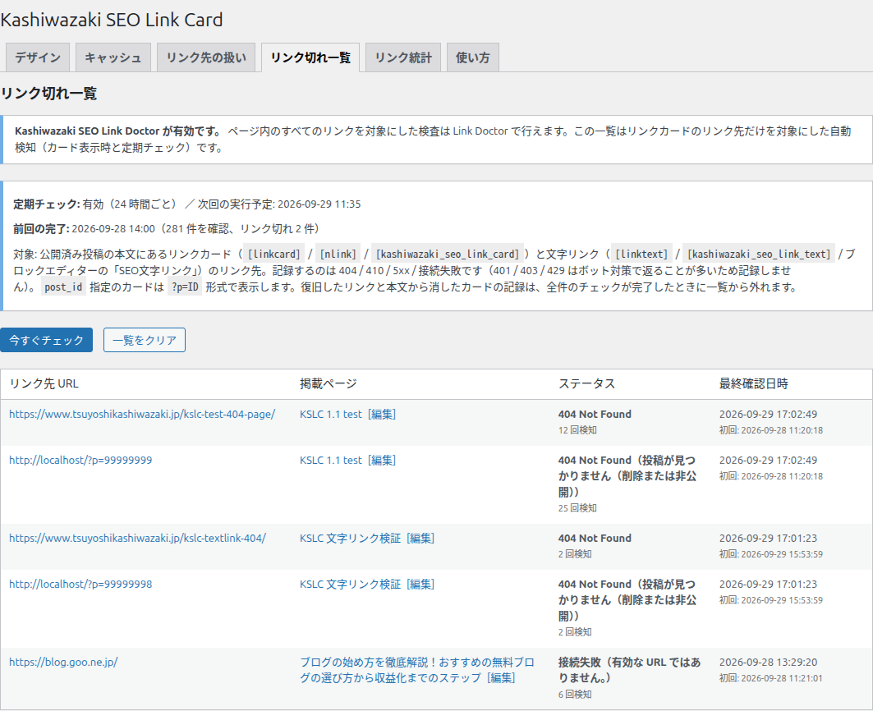The height and width of the screenshot is (711, 873).
Task: Open the ブログの始め方を徹底解説 post link
Action: [417, 670]
